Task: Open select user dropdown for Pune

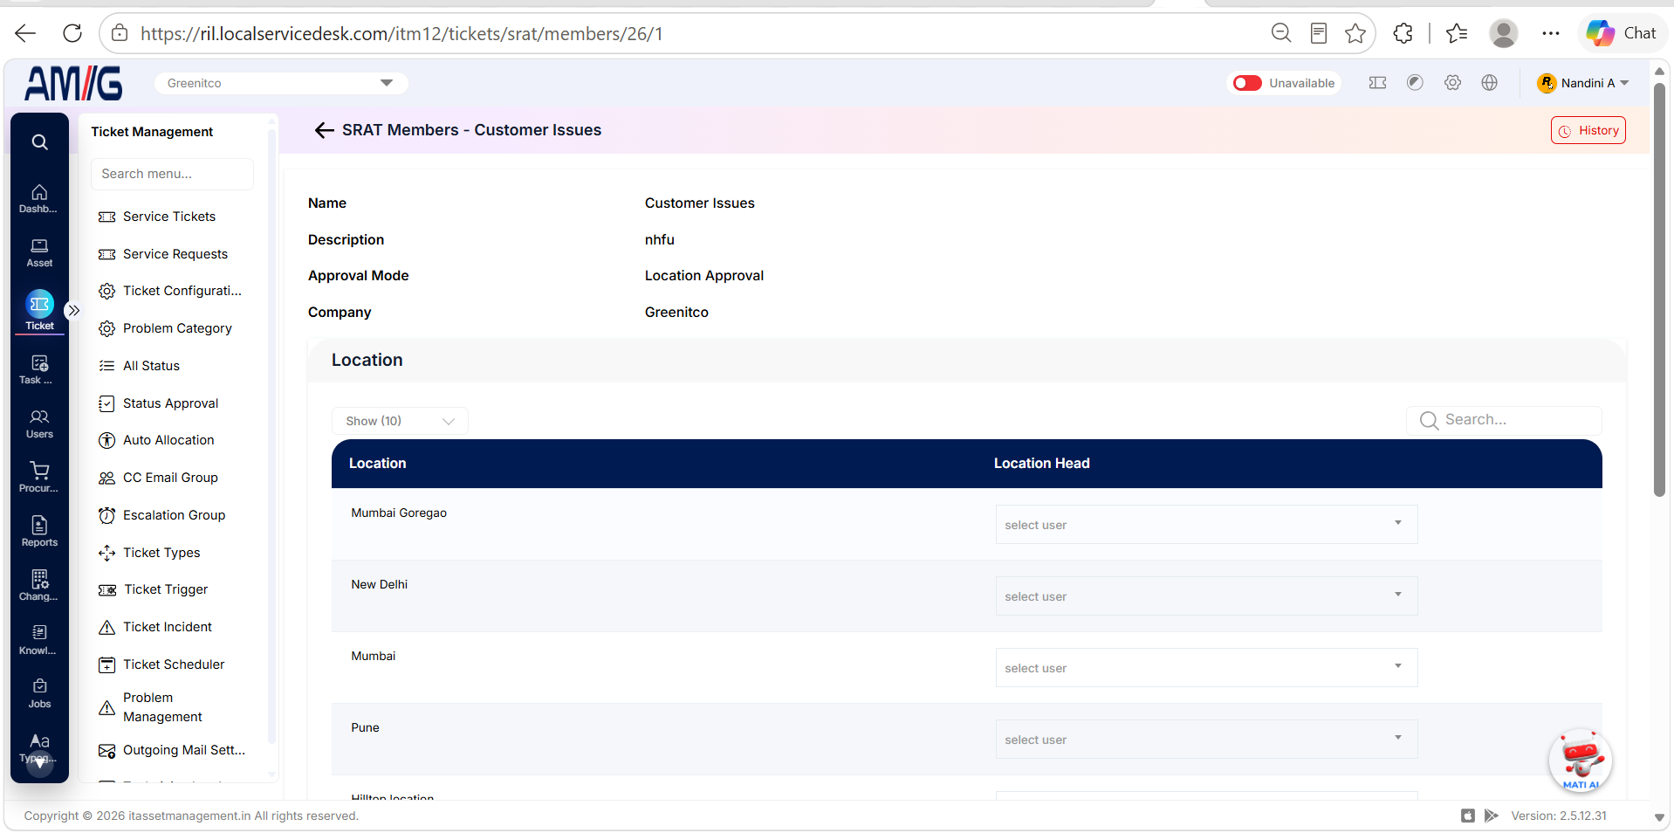Action: pyautogui.click(x=1206, y=740)
